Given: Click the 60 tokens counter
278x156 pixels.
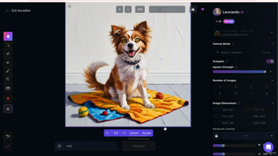Looking at the screenshot, I should click(218, 21).
